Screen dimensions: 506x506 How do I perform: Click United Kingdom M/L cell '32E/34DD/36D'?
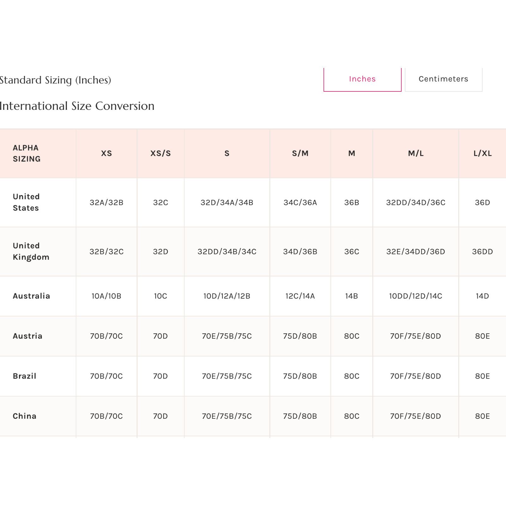point(416,252)
